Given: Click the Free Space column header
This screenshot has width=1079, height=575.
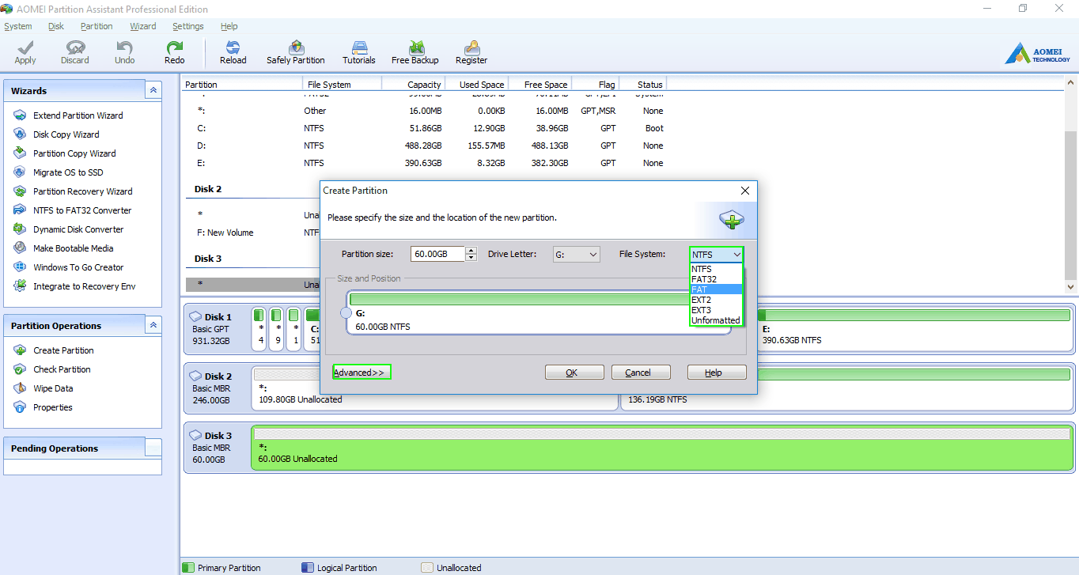Looking at the screenshot, I should click(539, 85).
